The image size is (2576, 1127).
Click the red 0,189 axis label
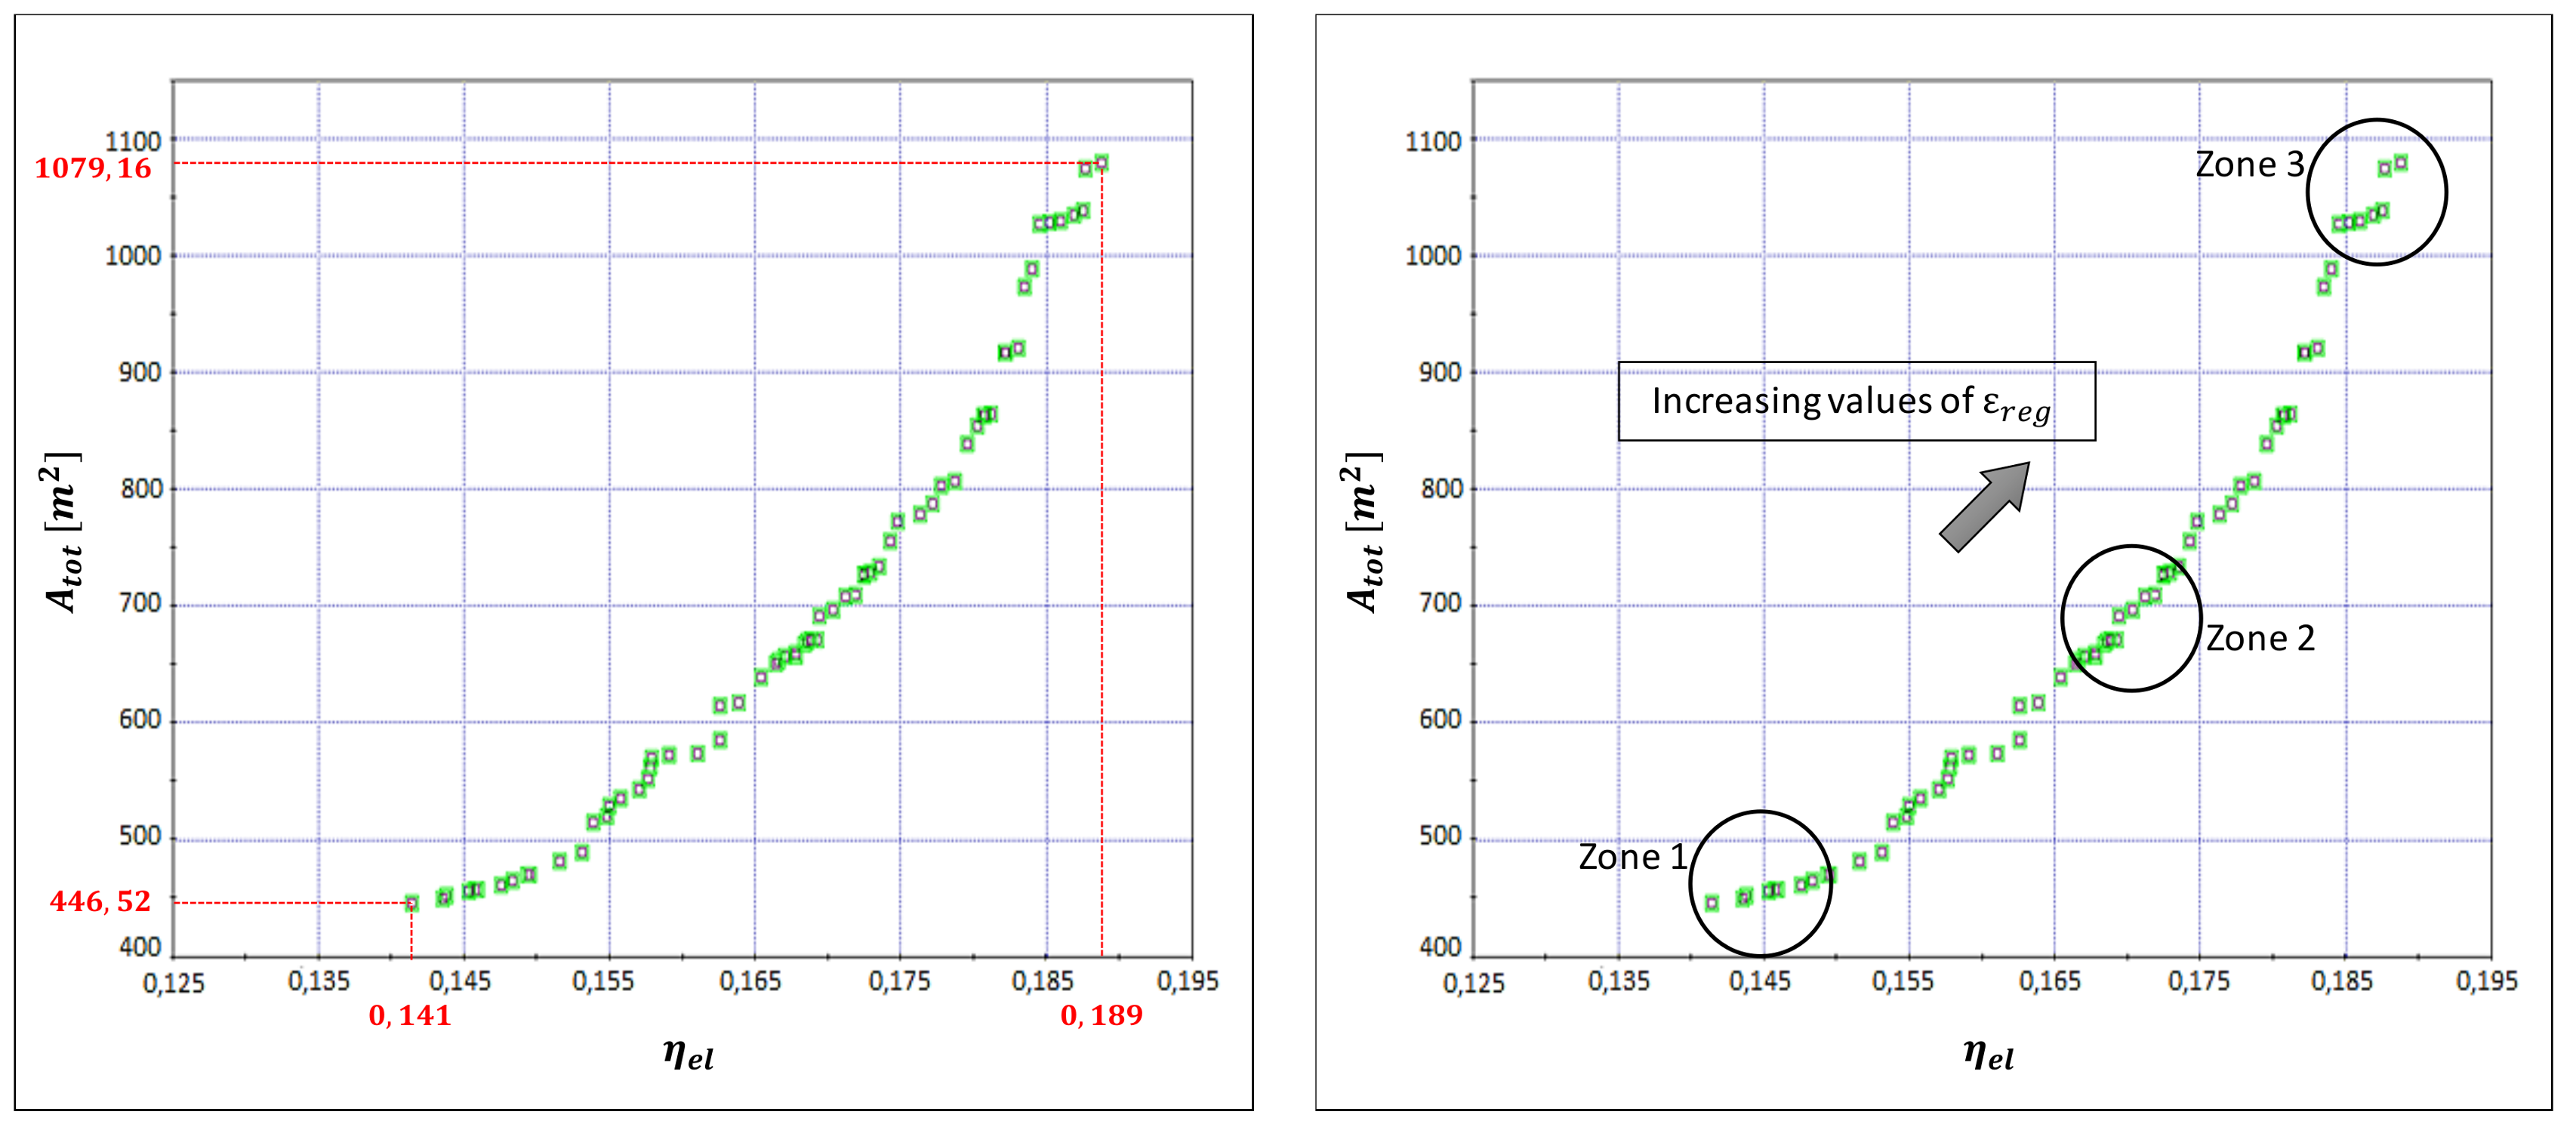(1101, 1016)
